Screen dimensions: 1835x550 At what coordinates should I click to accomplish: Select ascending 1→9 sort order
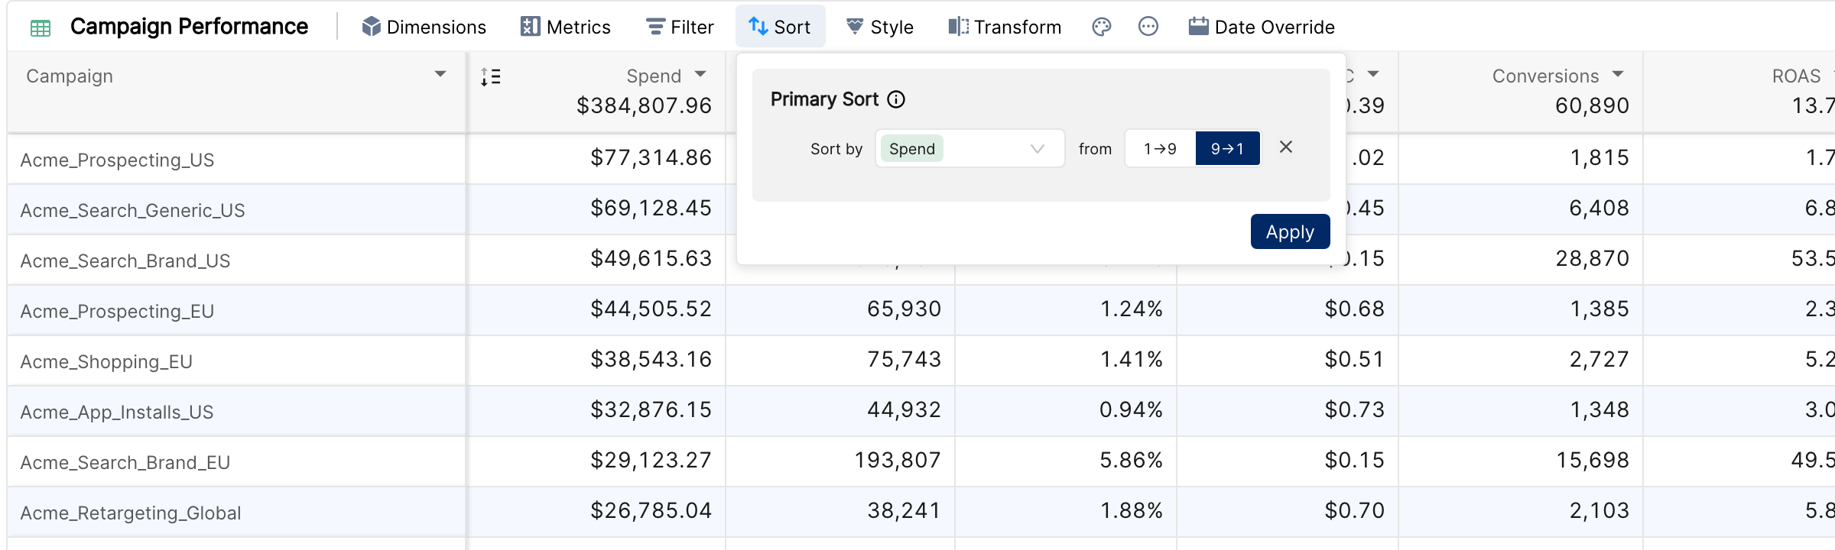click(1160, 148)
